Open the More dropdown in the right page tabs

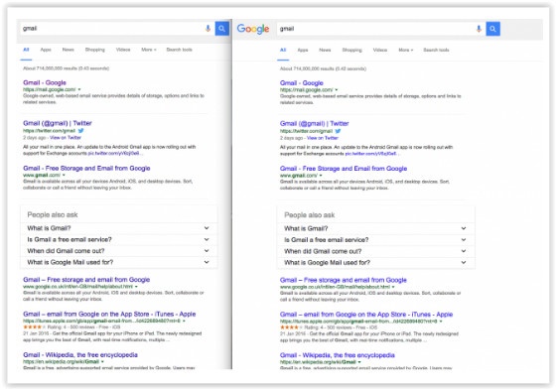(406, 50)
